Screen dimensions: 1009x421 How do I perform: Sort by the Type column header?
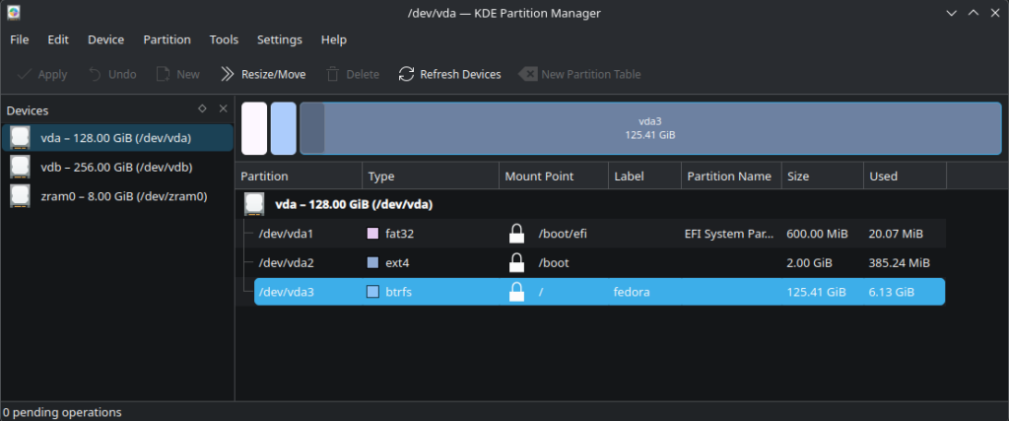pyautogui.click(x=431, y=175)
